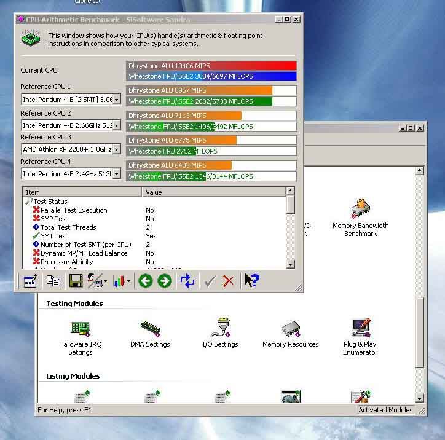The image size is (445, 440).
Task: Select Number of Test SMT (per CPU) row
Action: (155, 245)
